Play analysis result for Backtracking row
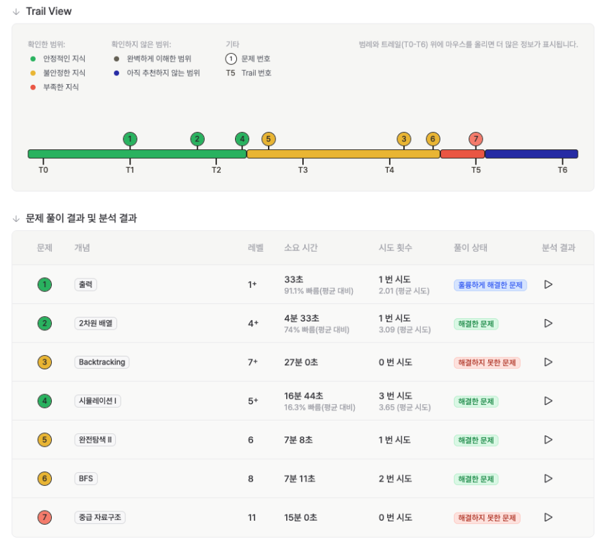The height and width of the screenshot is (555, 606). 547,362
